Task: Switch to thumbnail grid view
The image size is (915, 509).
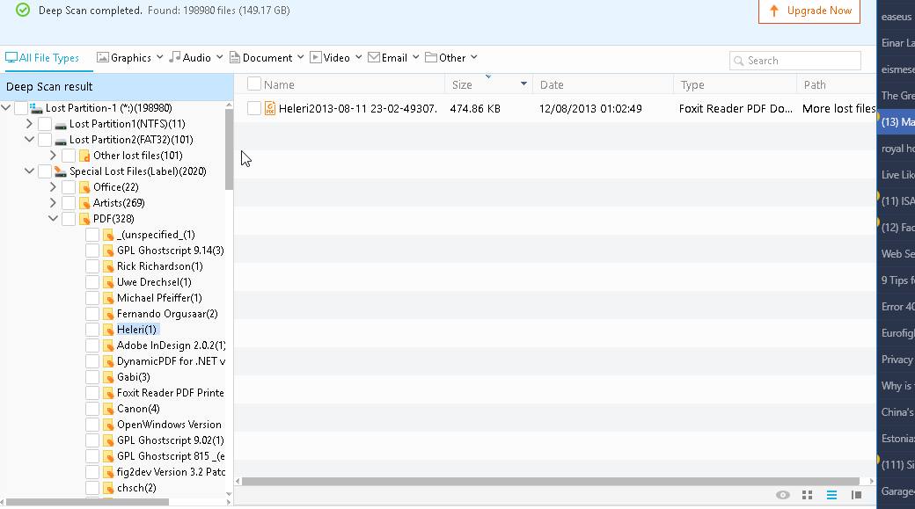Action: coord(807,495)
